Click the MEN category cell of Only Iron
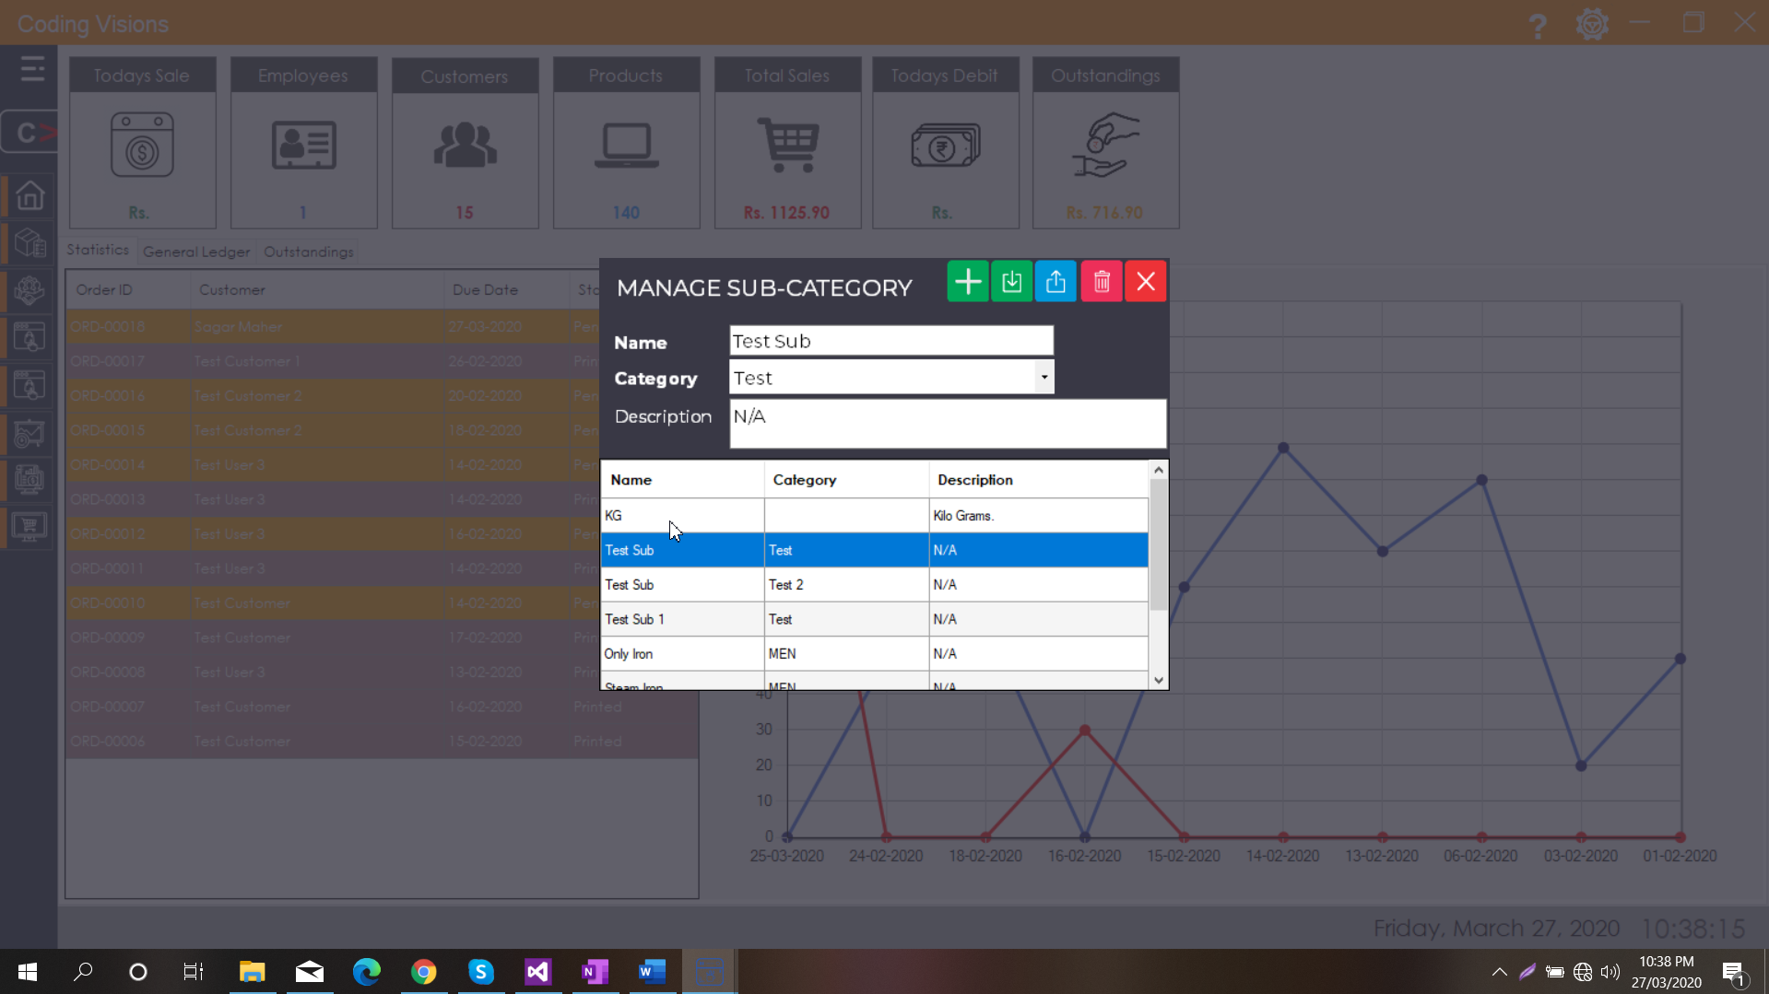This screenshot has height=994, width=1769. click(x=846, y=654)
